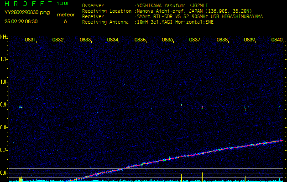Click the kHz axis unit label
The height and width of the screenshot is (182, 287).
[4, 37]
